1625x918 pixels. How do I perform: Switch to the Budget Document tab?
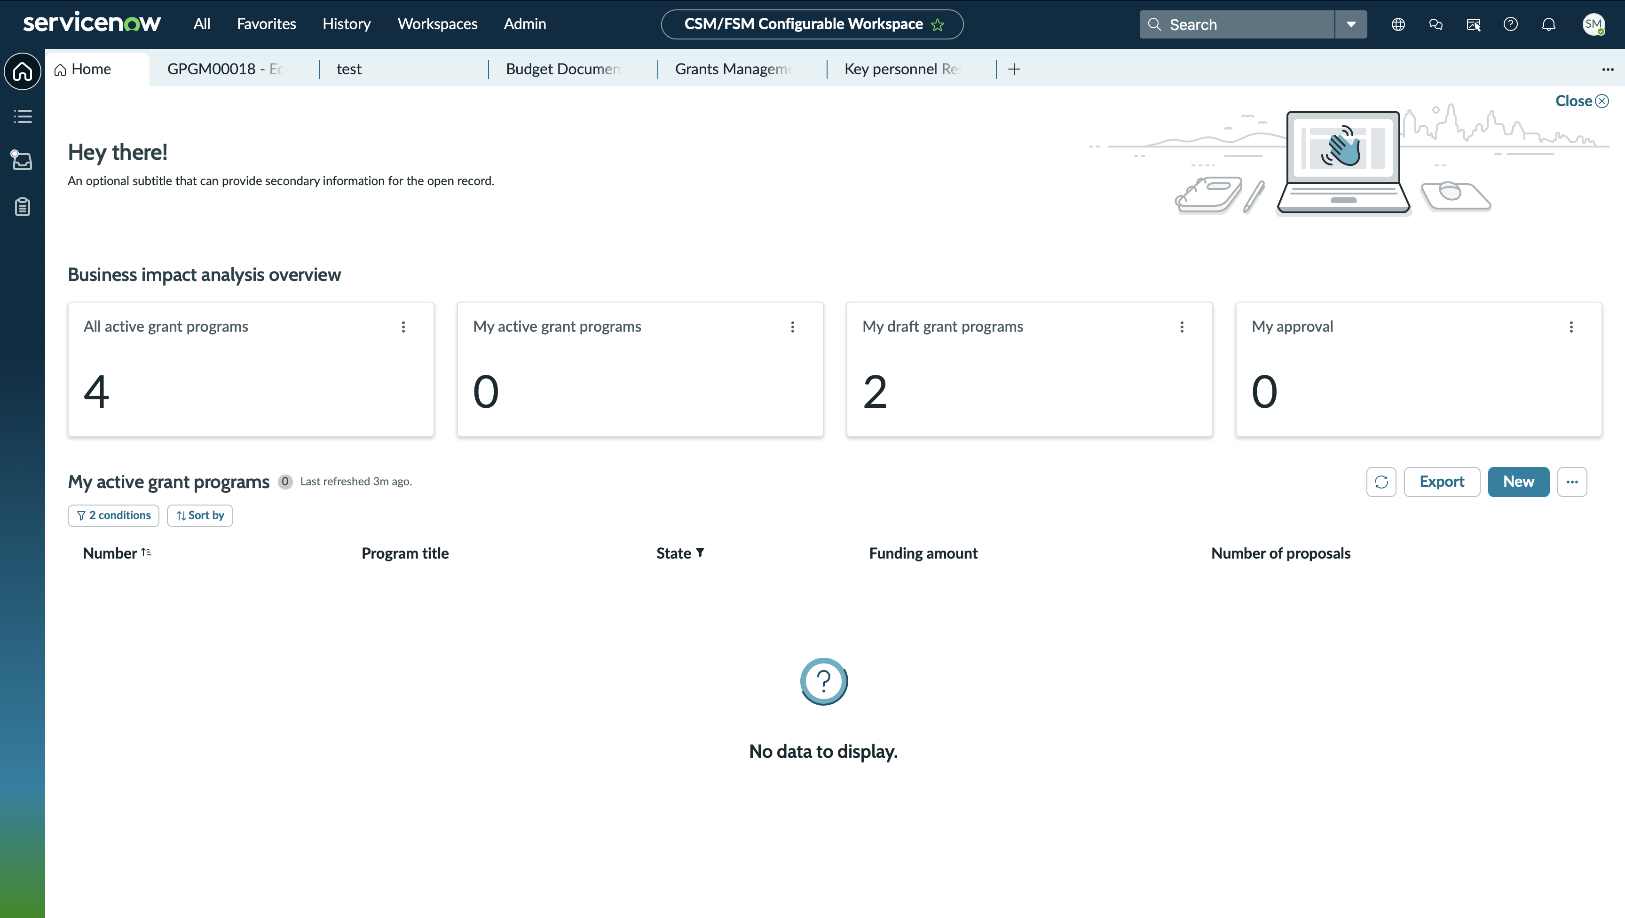click(573, 69)
